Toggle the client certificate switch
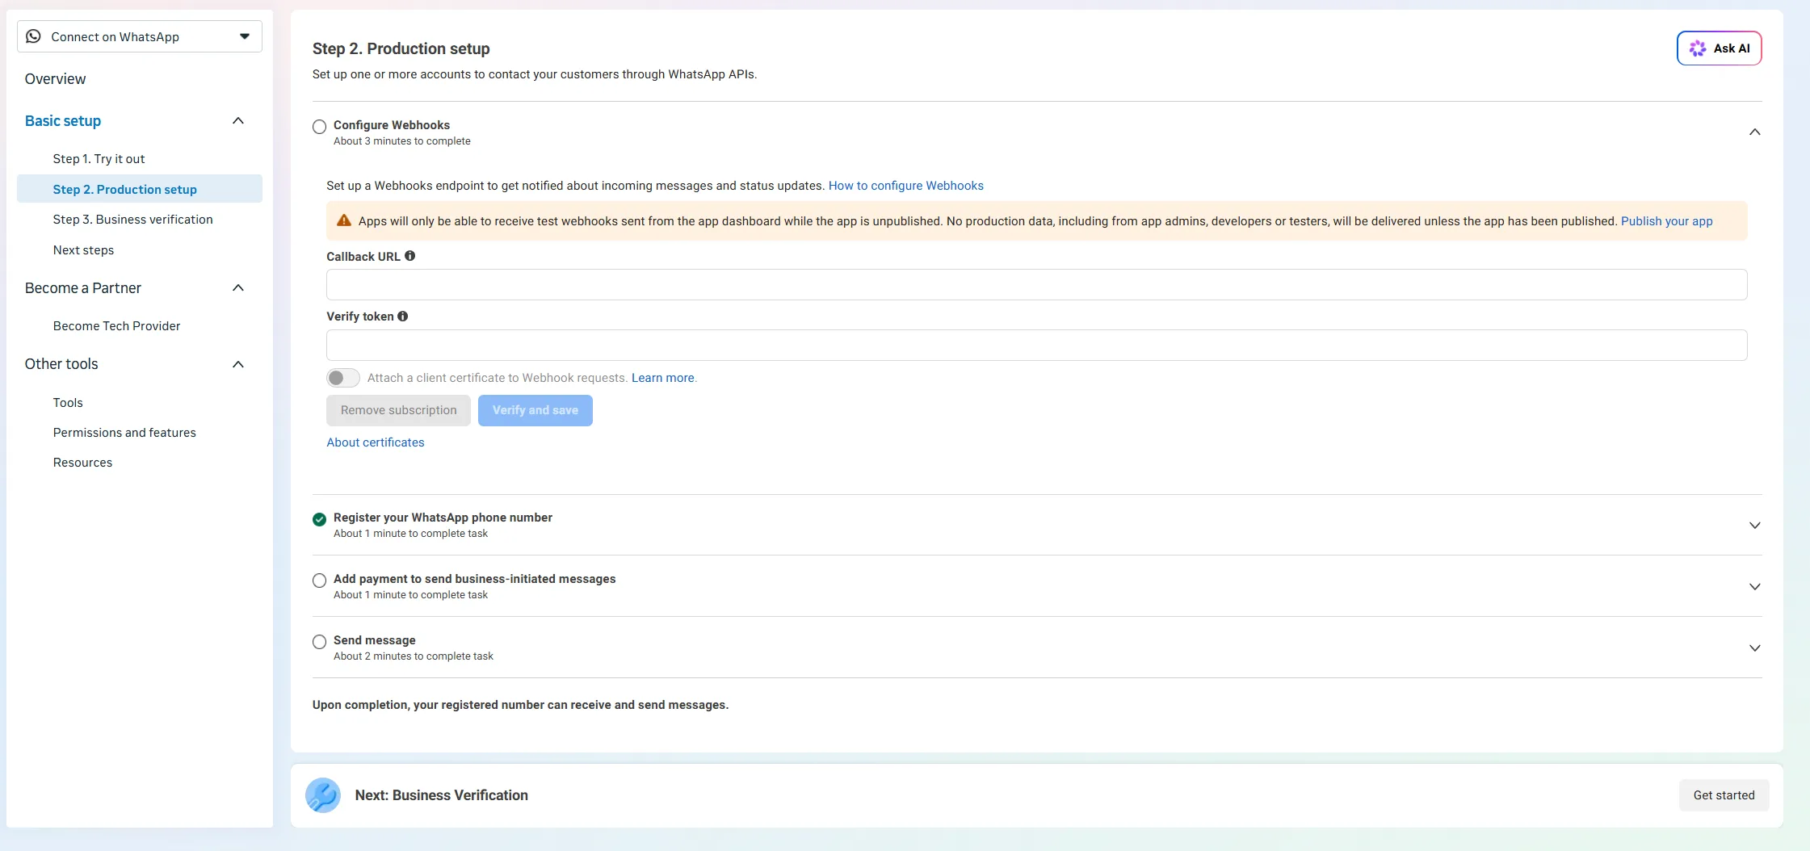The width and height of the screenshot is (1810, 851). [343, 378]
